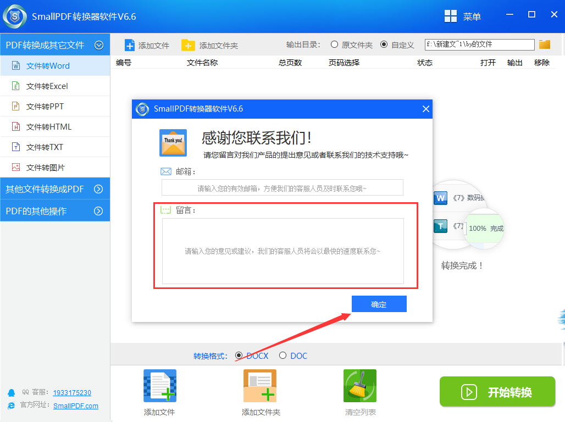
Task: Click the 总页数 column header
Action: pos(290,62)
